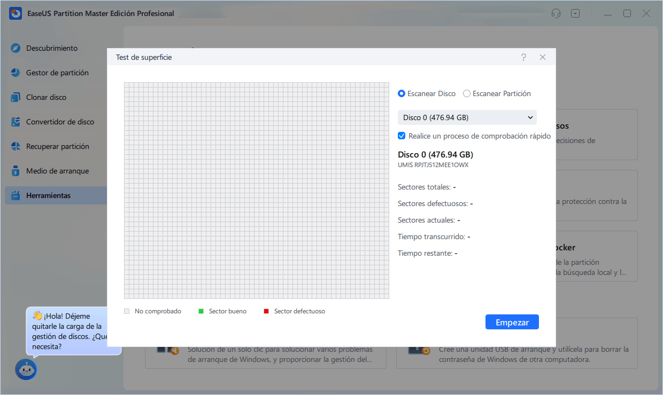Click the Medio de arranque USB icon

point(16,171)
